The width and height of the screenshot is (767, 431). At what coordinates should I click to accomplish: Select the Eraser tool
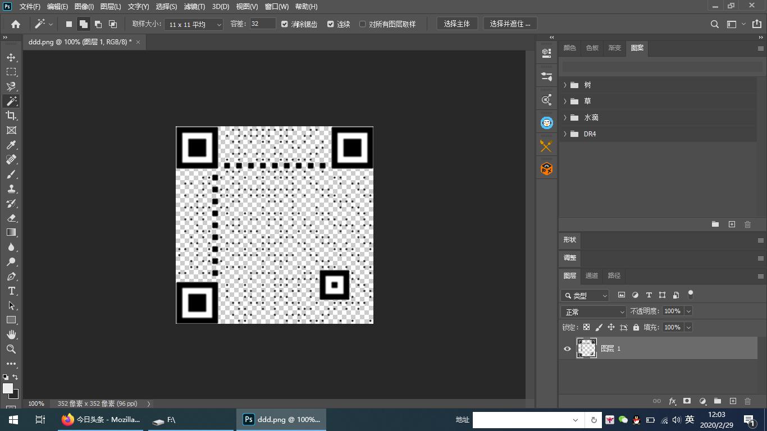coord(11,218)
